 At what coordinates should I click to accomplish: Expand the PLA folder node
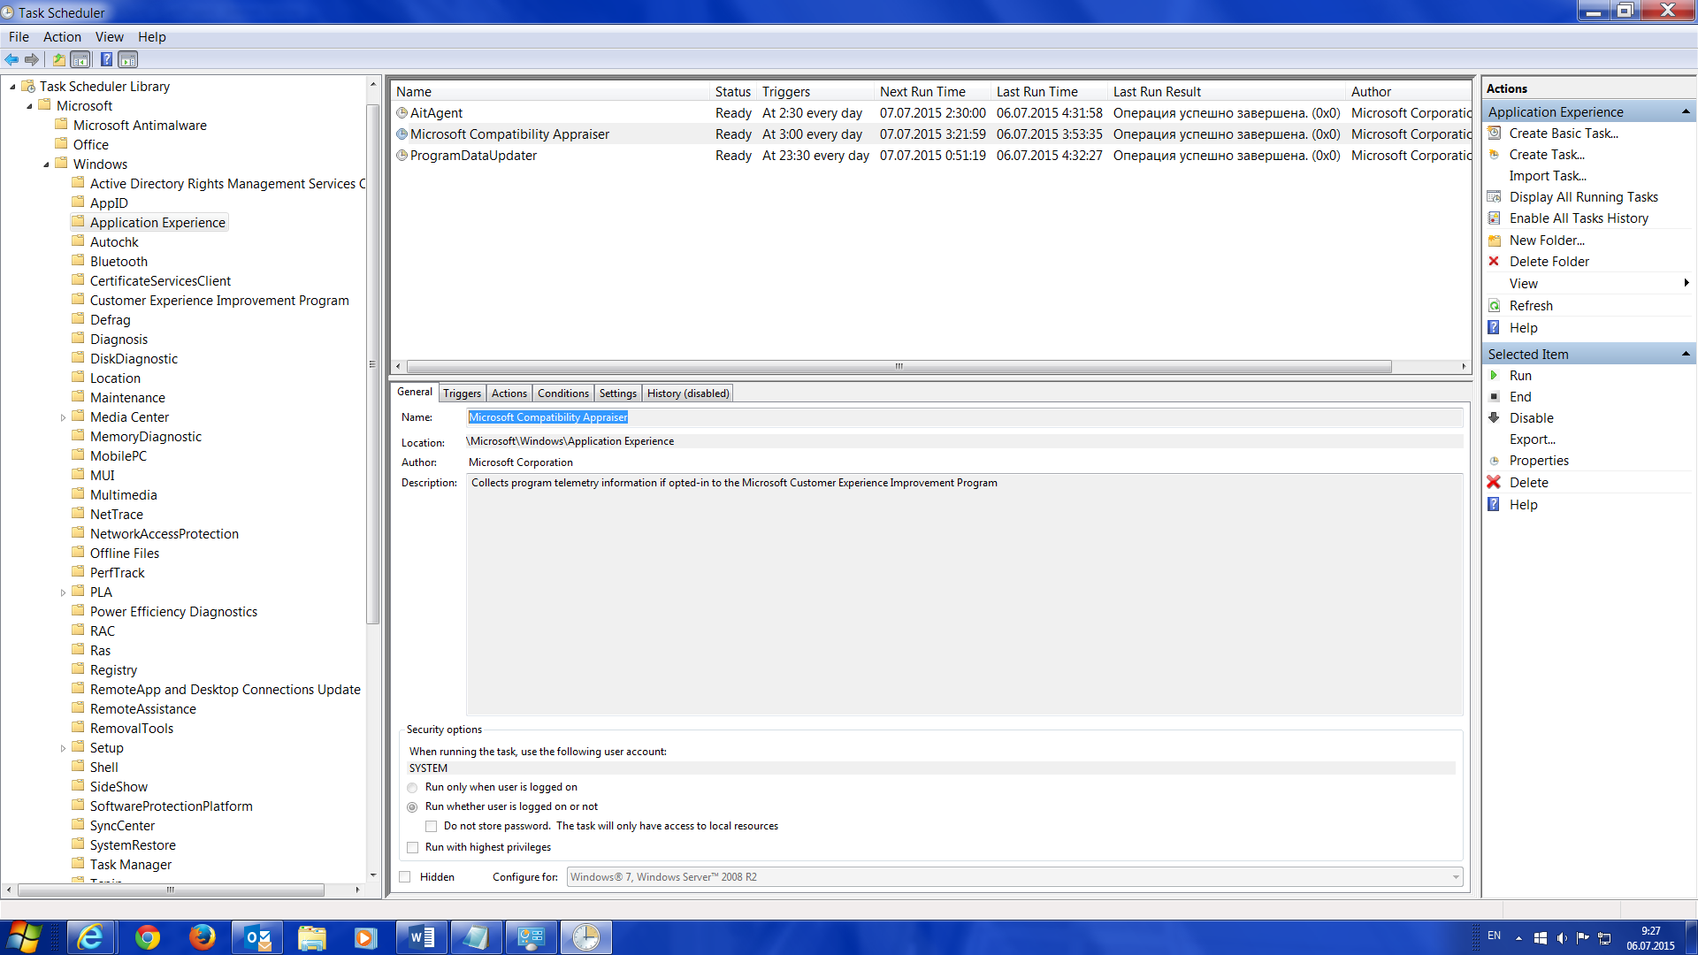[63, 592]
